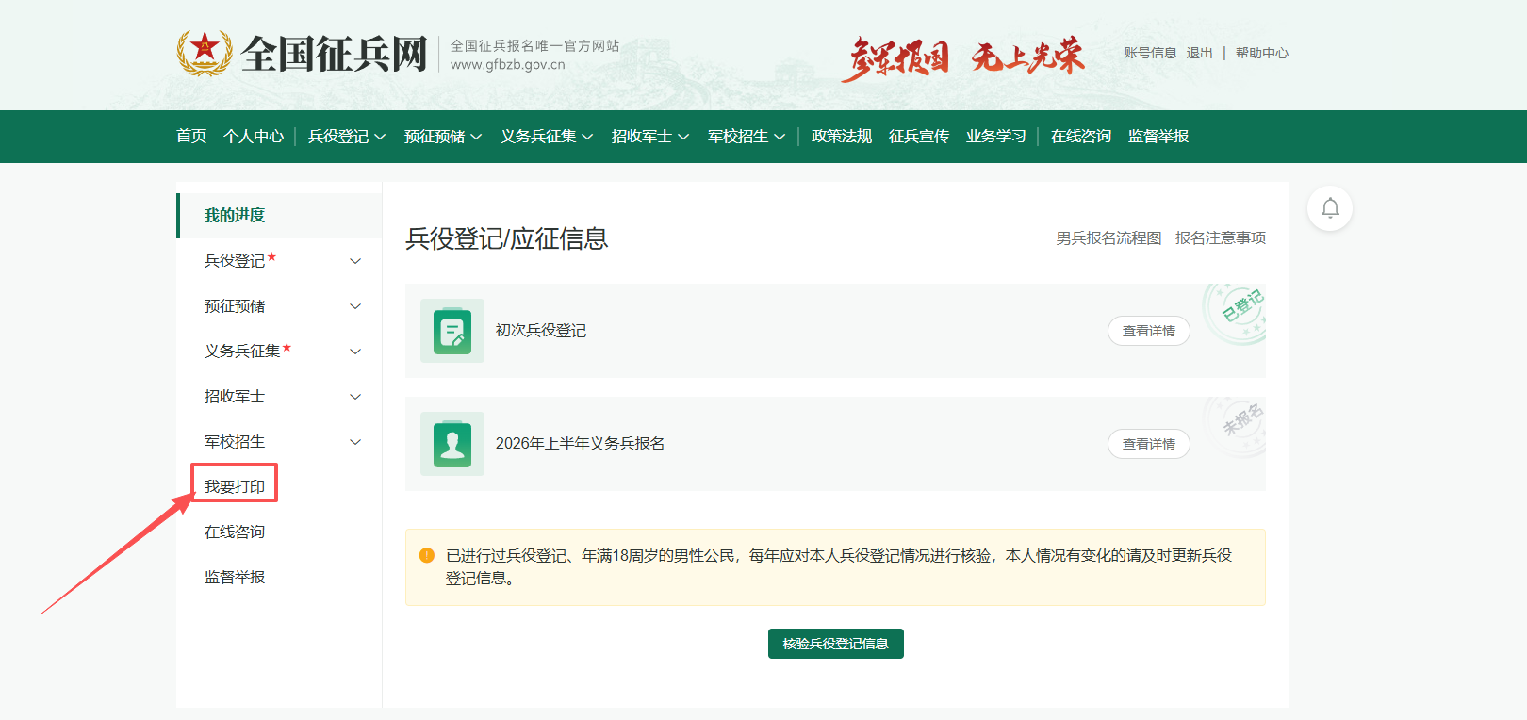The height and width of the screenshot is (720, 1527).
Task: Click the 未报名 stamp icon
Action: (1239, 424)
